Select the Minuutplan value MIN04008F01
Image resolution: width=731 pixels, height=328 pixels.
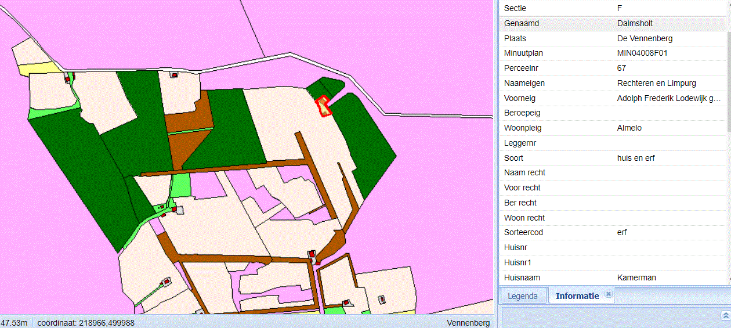point(645,53)
